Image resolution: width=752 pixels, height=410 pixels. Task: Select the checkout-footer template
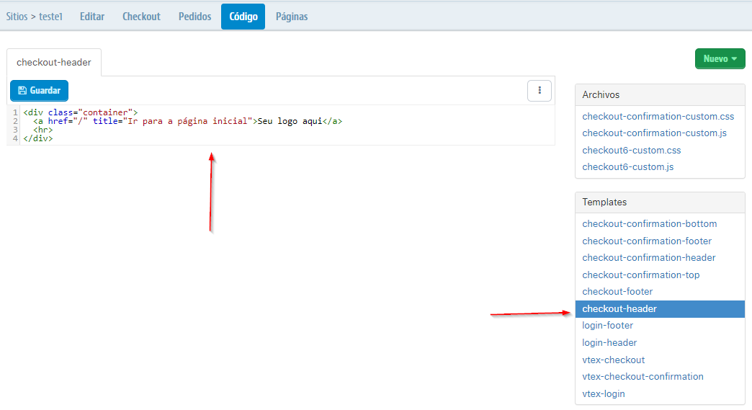pyautogui.click(x=617, y=292)
